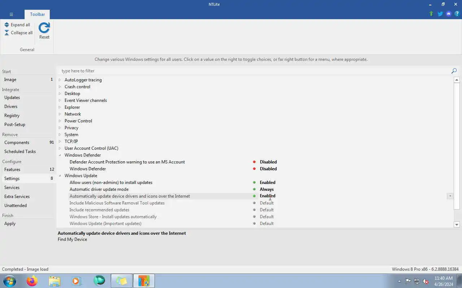This screenshot has height=288, width=462.
Task: Expand the Privacy settings node
Action: tap(60, 128)
